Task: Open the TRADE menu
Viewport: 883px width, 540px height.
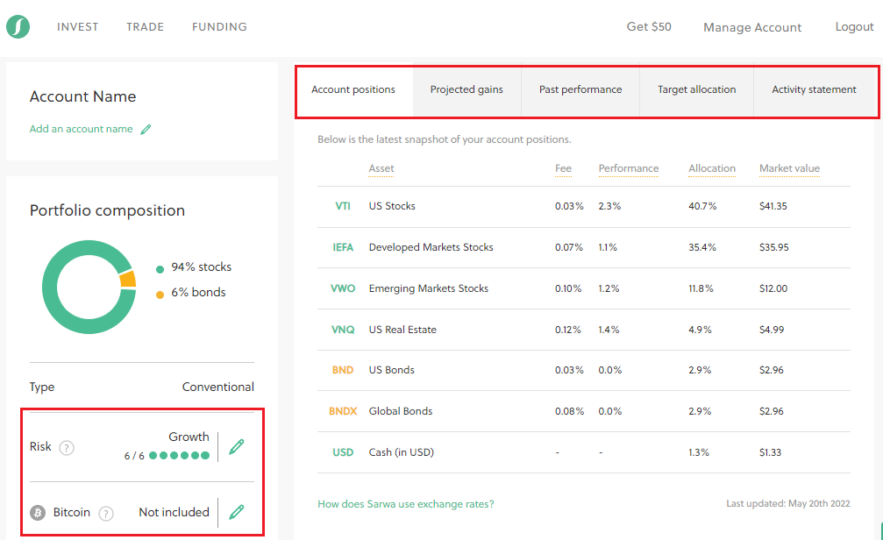Action: point(145,26)
